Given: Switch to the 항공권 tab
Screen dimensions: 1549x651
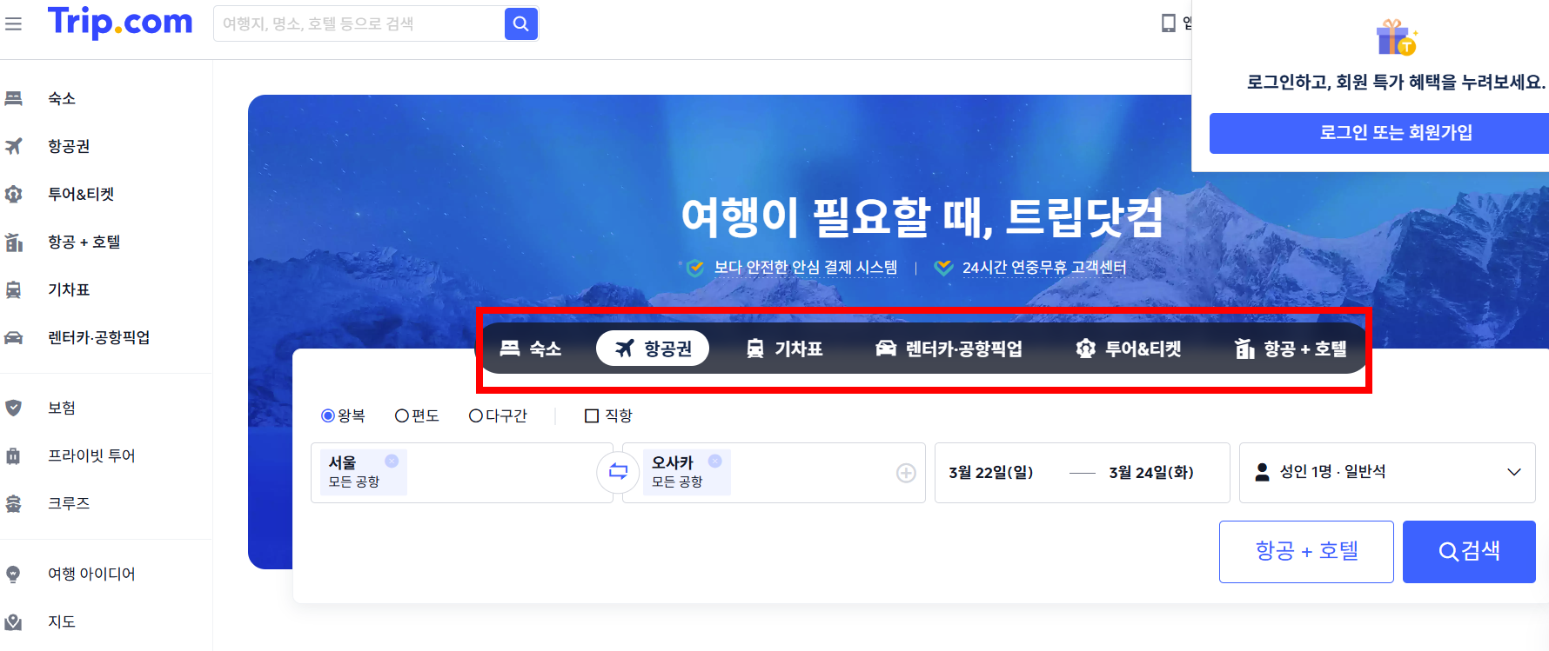Looking at the screenshot, I should pyautogui.click(x=653, y=349).
